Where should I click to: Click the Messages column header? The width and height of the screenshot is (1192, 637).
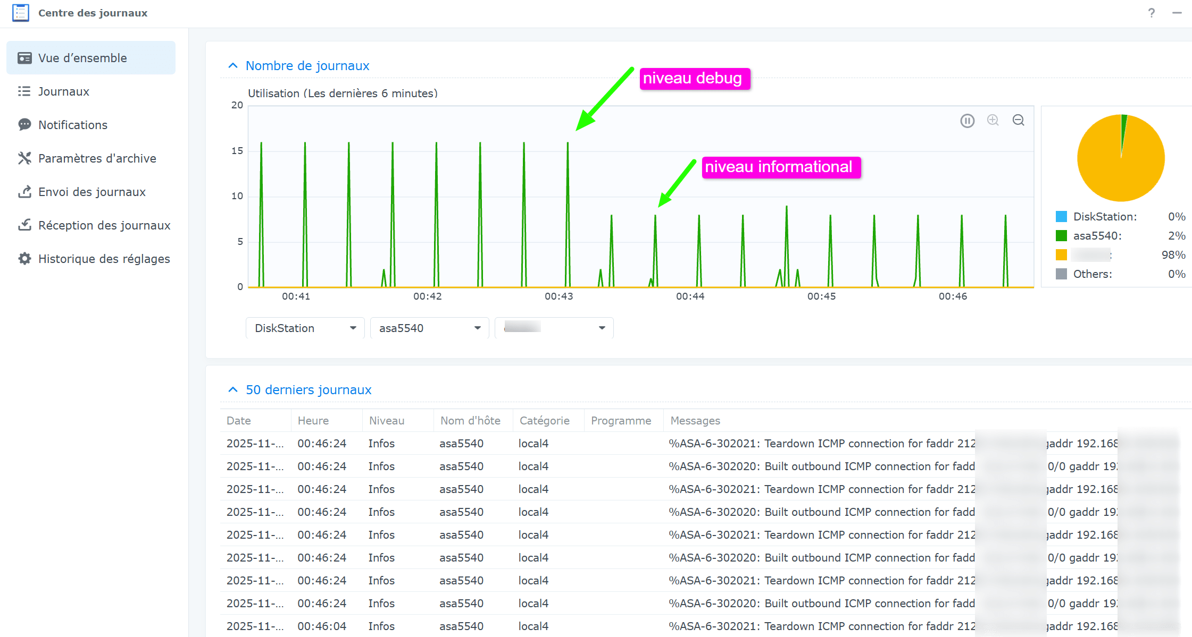[x=695, y=420]
